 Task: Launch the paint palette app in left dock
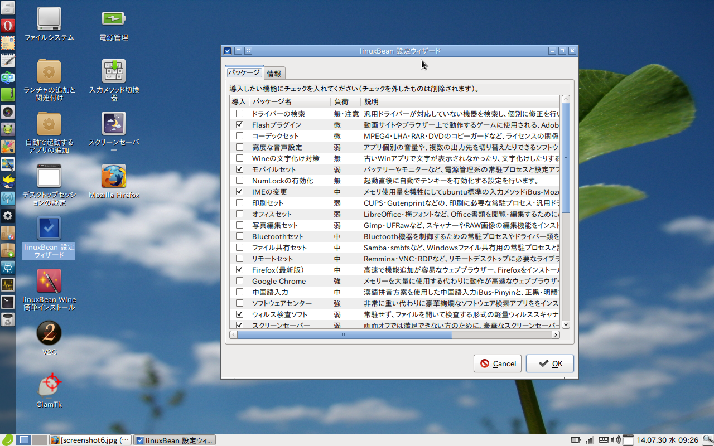(7, 147)
